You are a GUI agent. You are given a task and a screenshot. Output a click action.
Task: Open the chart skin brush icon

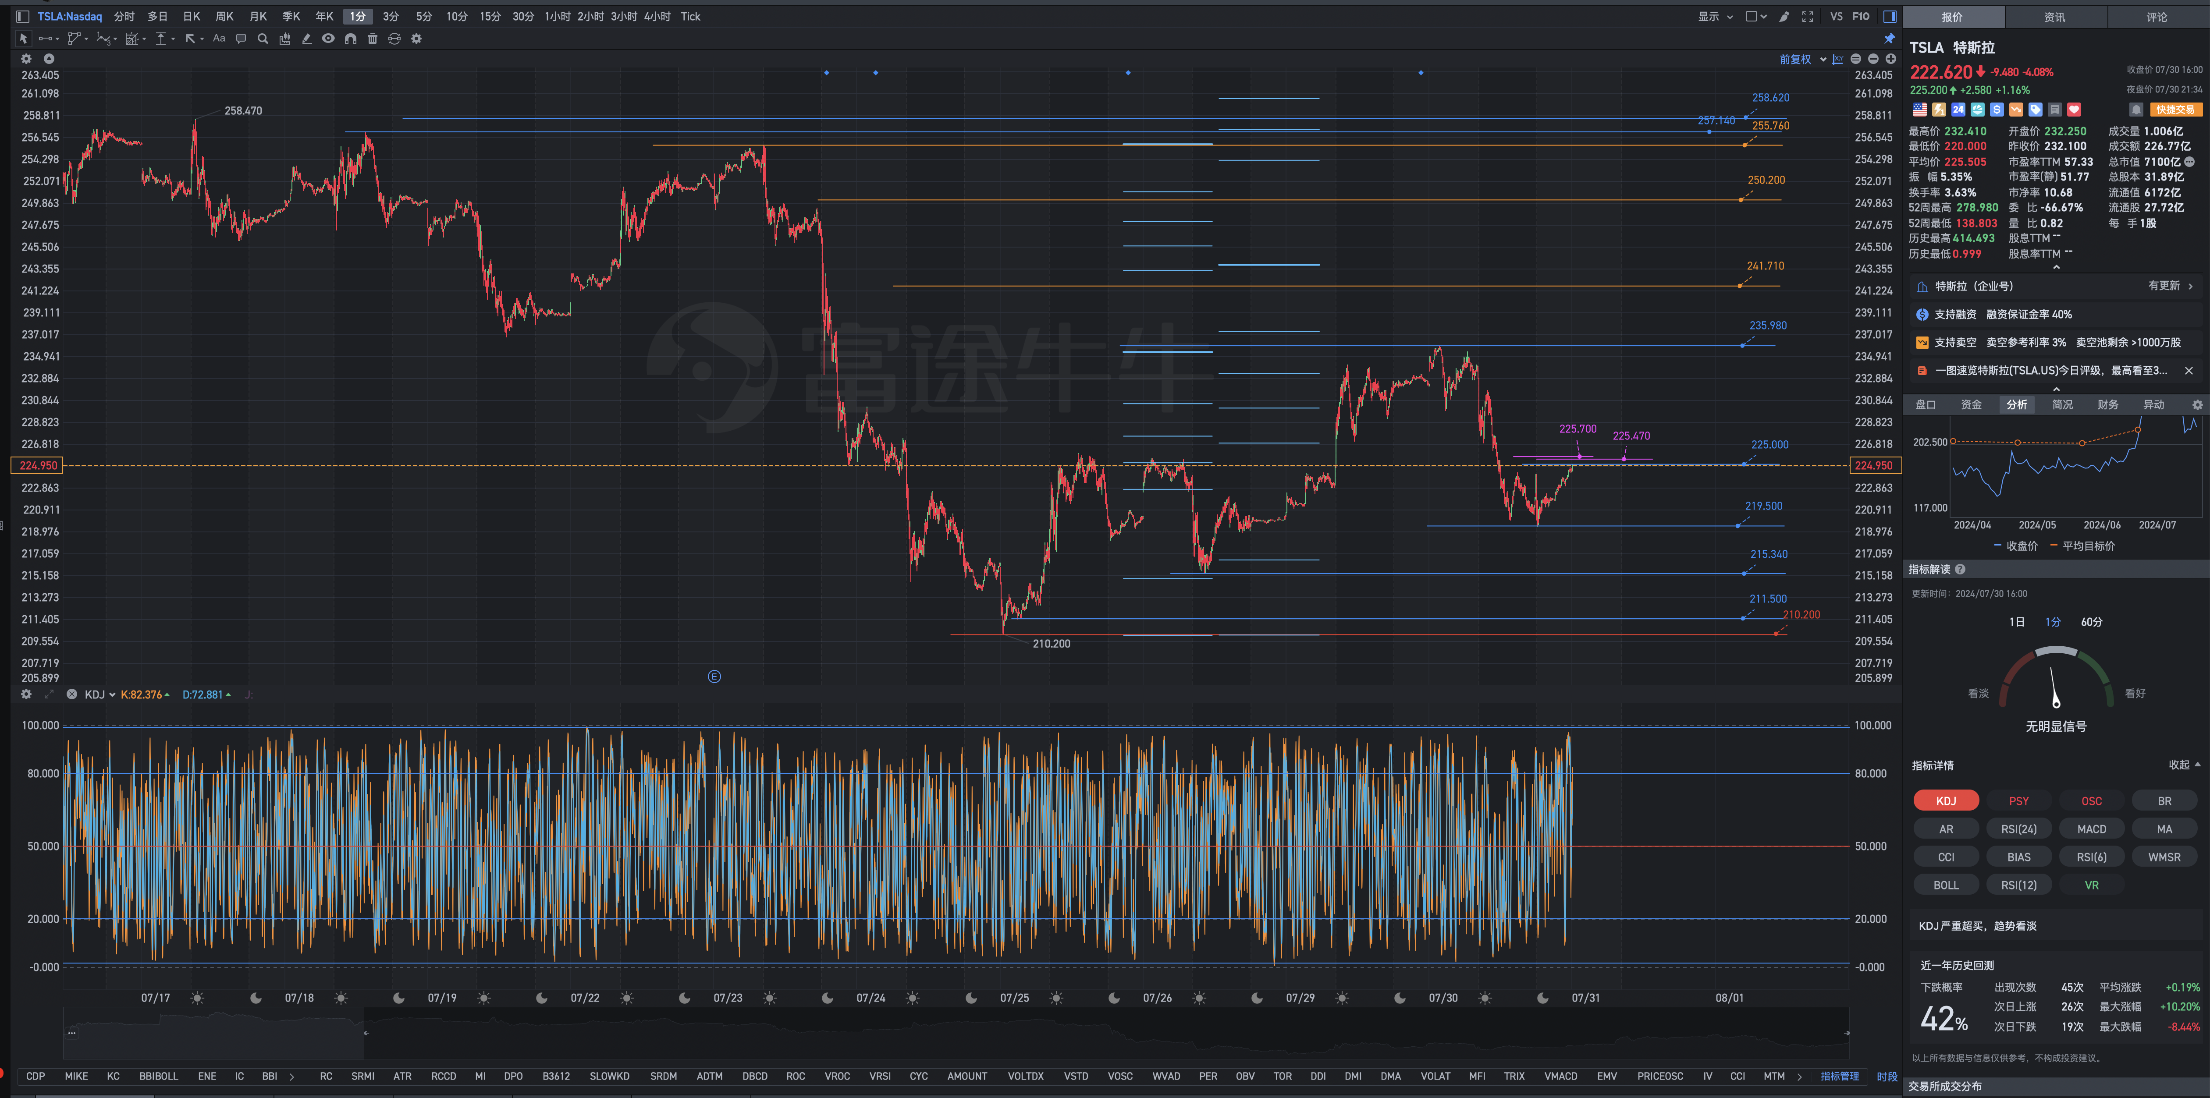pos(1784,16)
